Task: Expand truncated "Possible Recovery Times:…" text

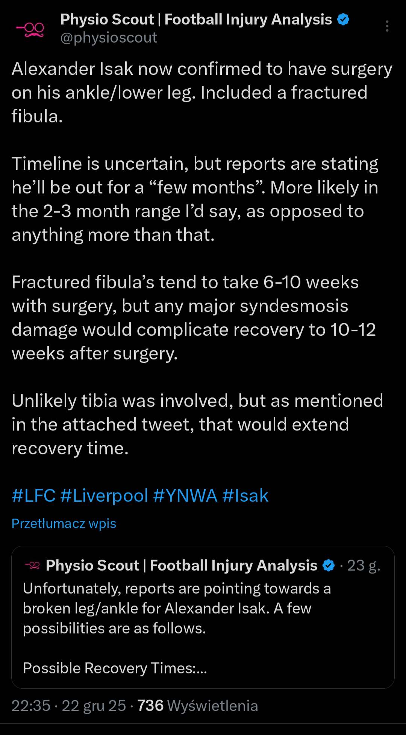Action: click(115, 668)
